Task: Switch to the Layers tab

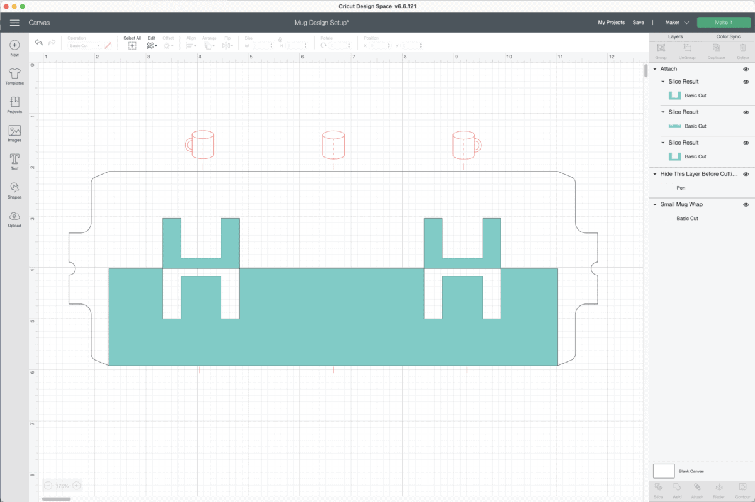Action: click(x=675, y=36)
